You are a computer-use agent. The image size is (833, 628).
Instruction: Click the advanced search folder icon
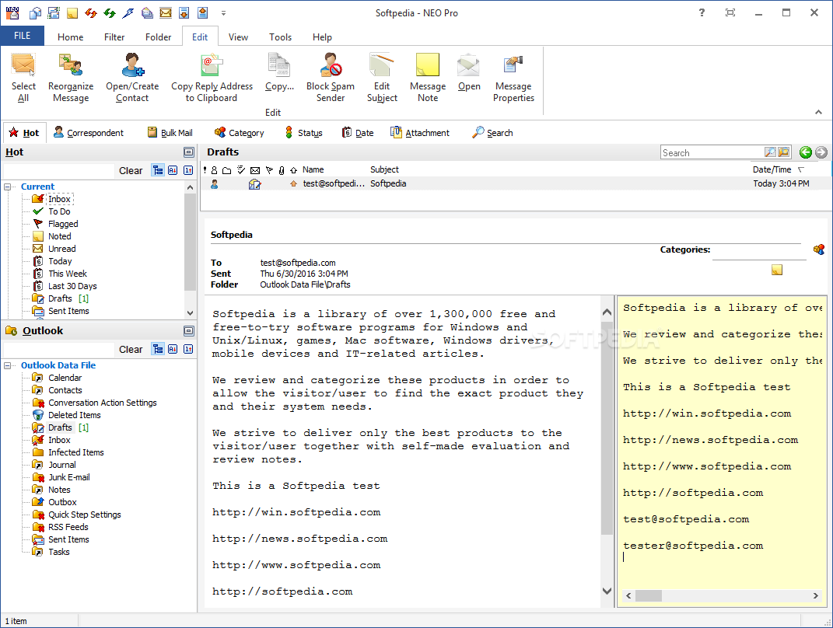click(x=783, y=152)
